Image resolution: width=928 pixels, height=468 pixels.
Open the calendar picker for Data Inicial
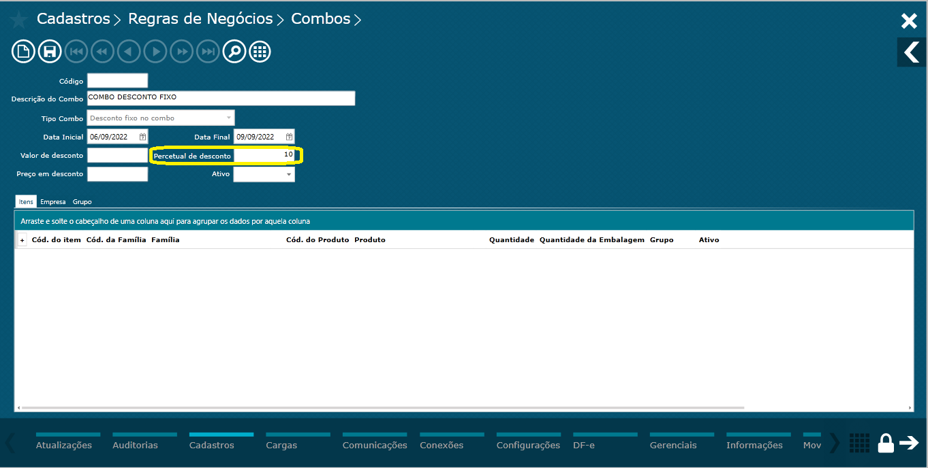coord(142,136)
